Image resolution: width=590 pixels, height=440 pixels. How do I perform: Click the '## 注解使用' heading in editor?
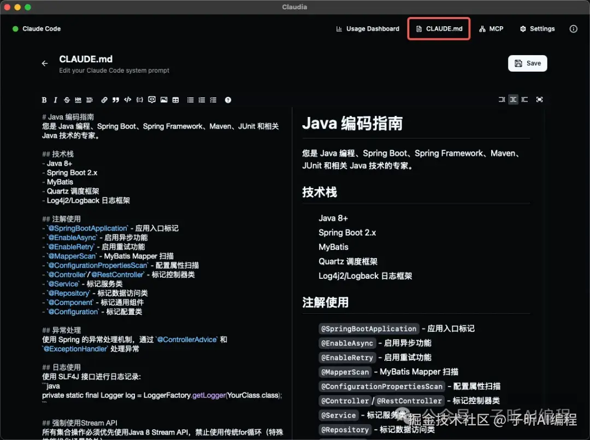pos(61,219)
